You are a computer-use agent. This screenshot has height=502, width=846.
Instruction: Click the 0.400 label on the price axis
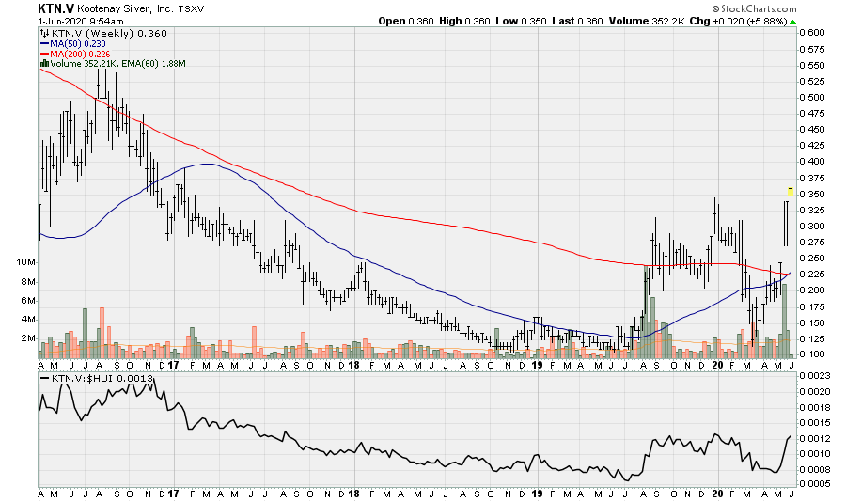tap(812, 162)
